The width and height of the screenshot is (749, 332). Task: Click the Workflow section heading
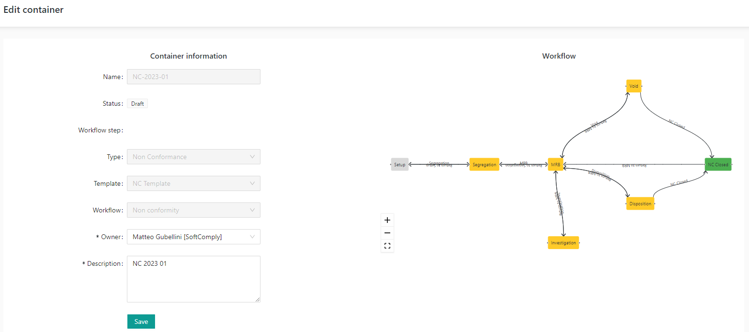[x=559, y=56]
